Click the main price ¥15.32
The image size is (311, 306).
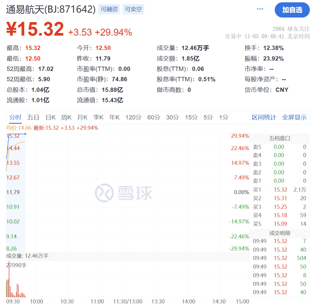[x=35, y=29]
